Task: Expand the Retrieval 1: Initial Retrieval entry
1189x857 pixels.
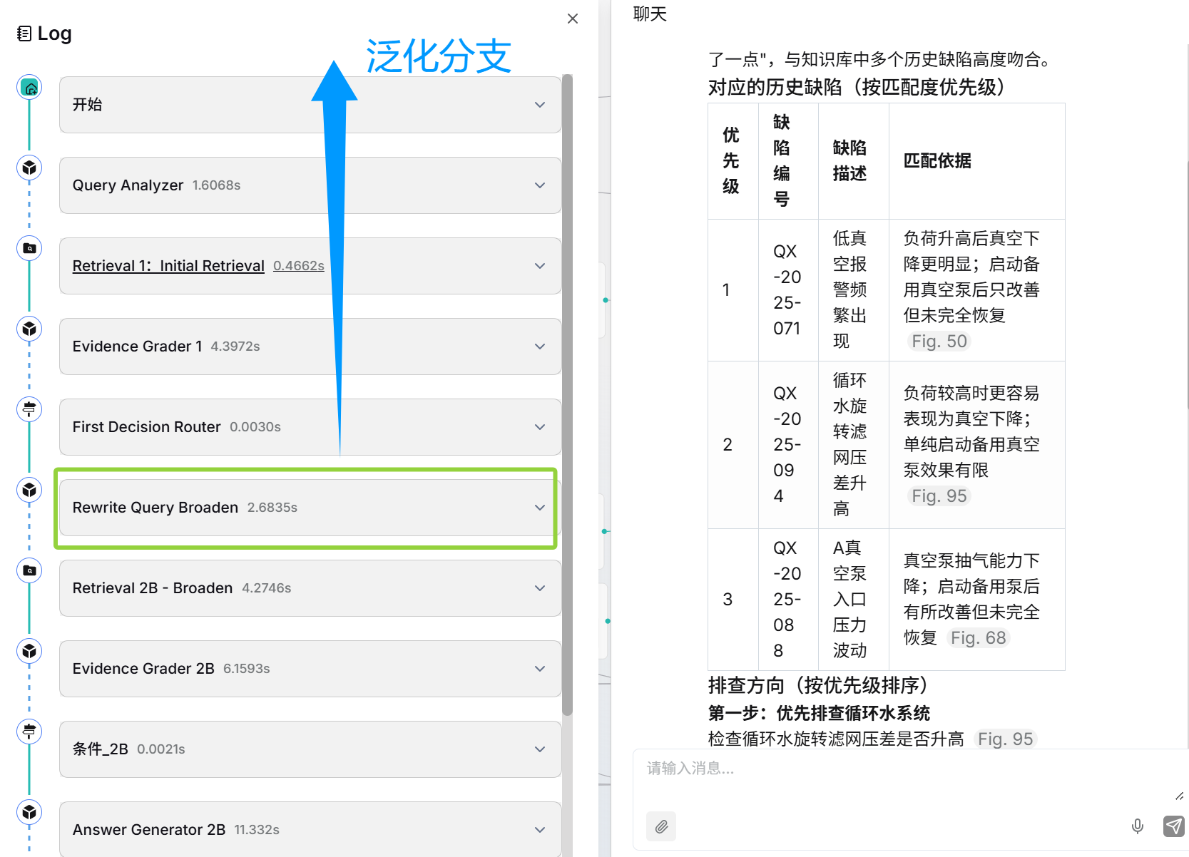Action: point(540,266)
